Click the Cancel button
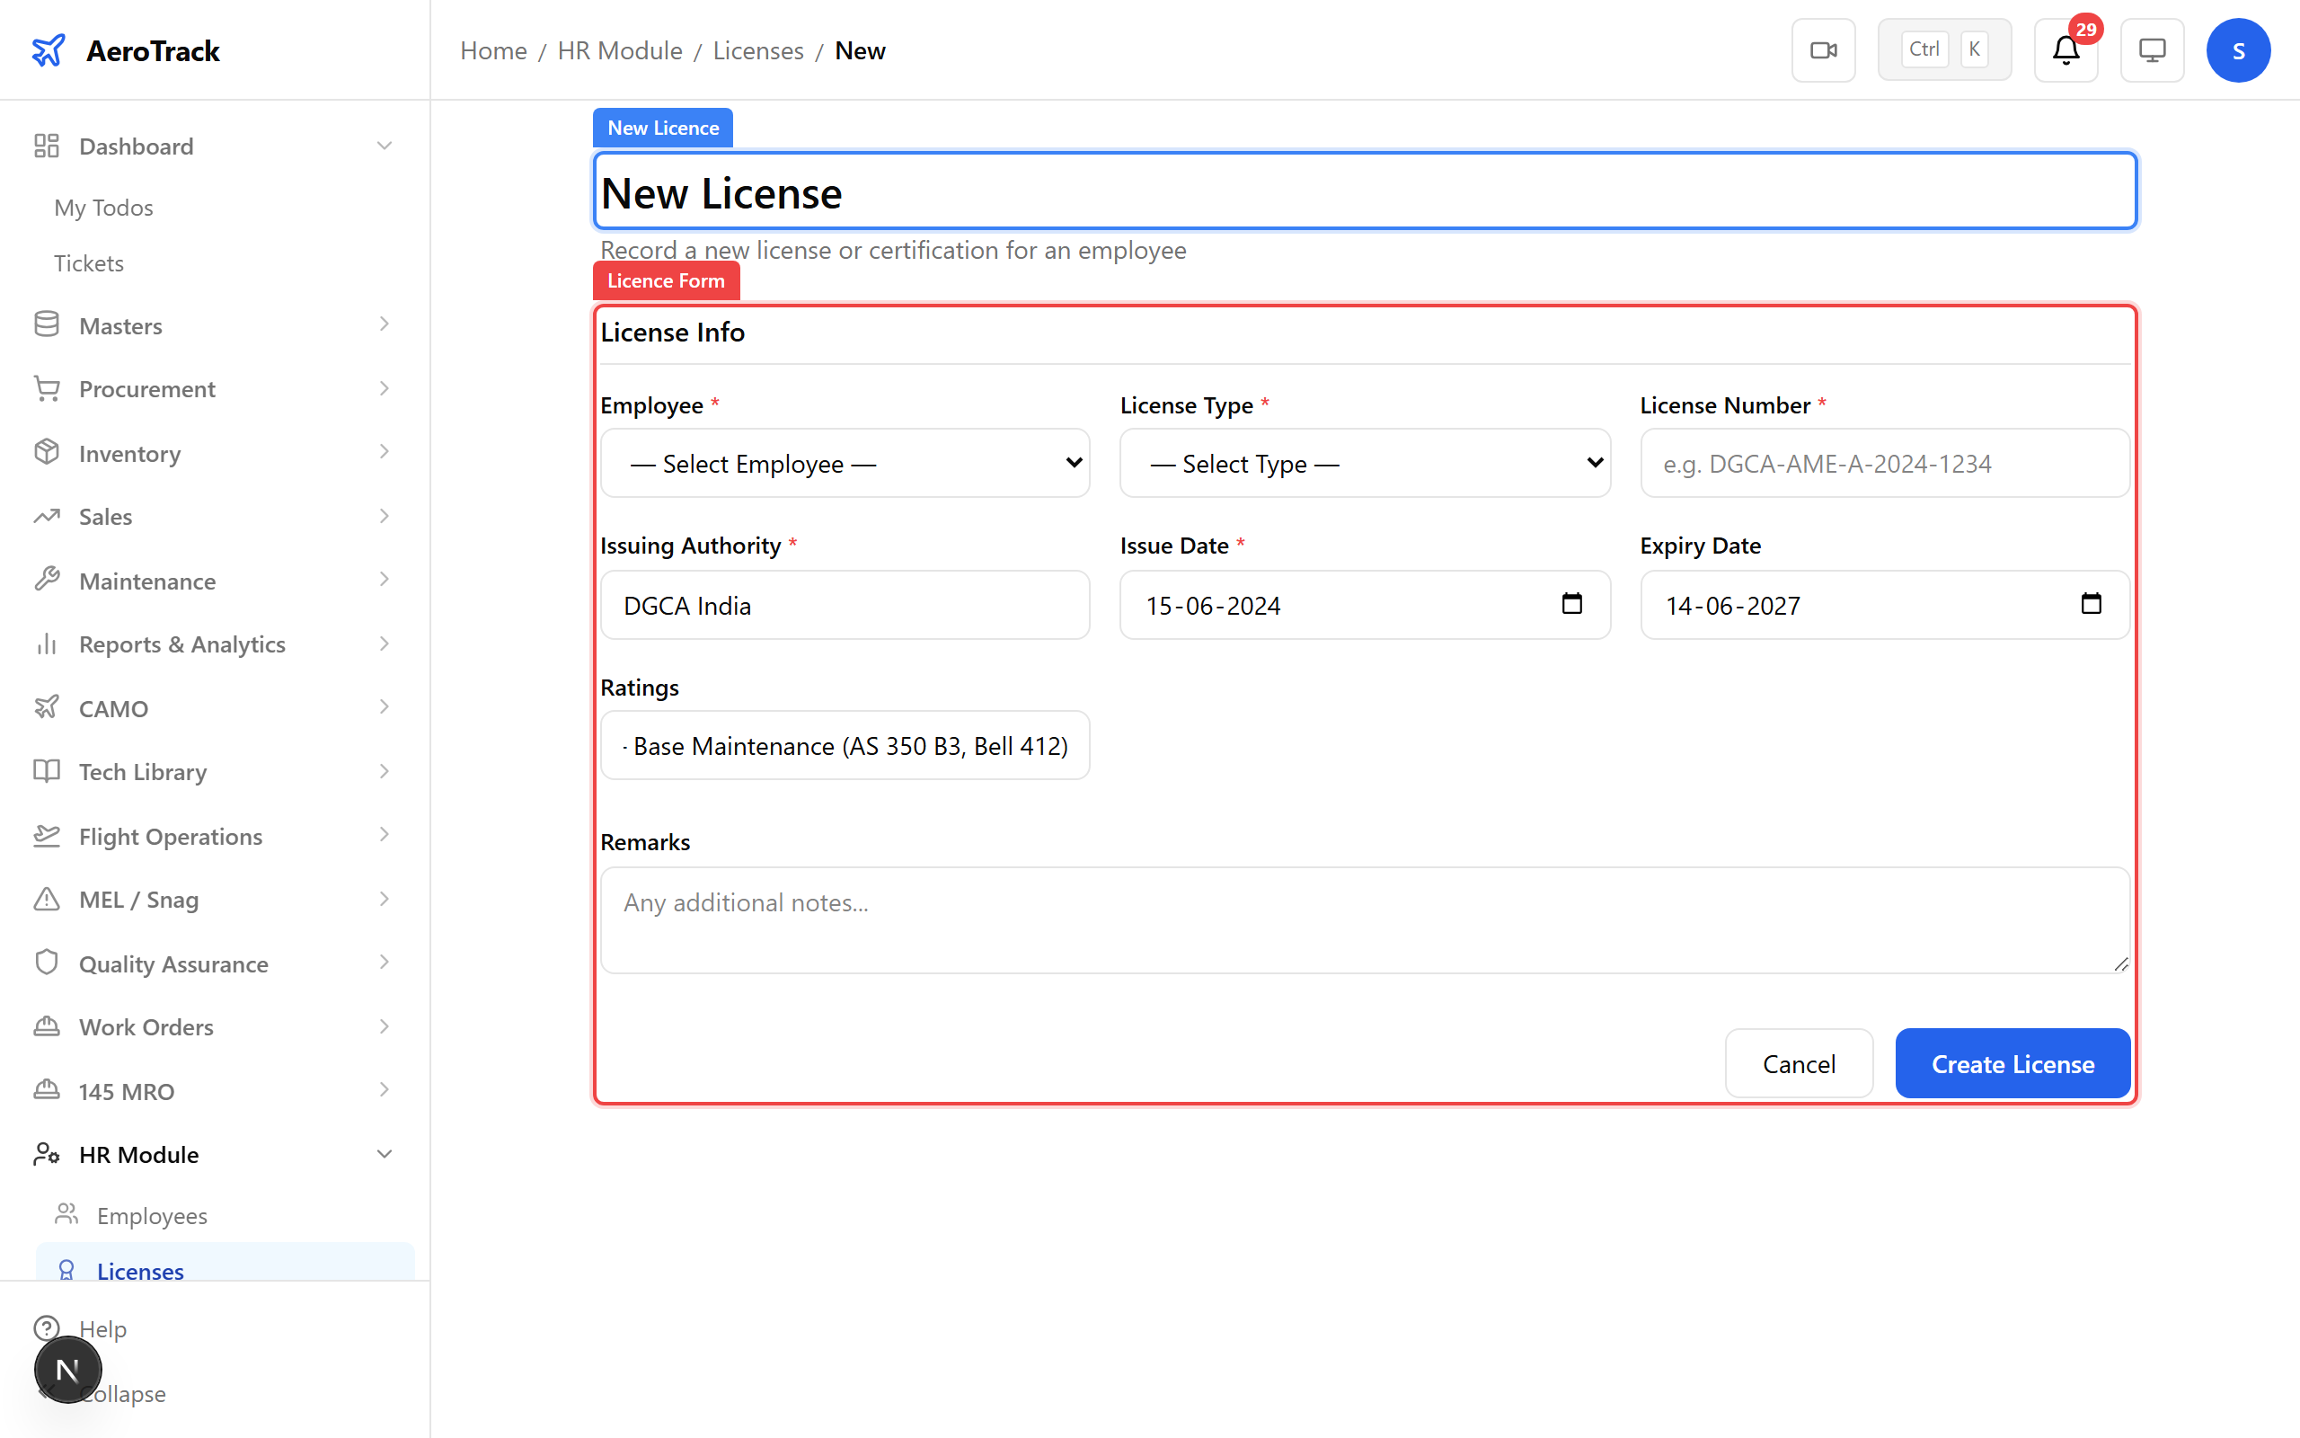The width and height of the screenshot is (2300, 1438). point(1798,1063)
